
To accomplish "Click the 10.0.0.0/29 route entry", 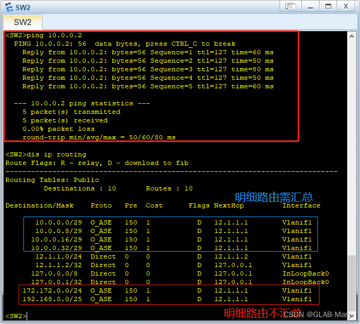I will 173,222.
